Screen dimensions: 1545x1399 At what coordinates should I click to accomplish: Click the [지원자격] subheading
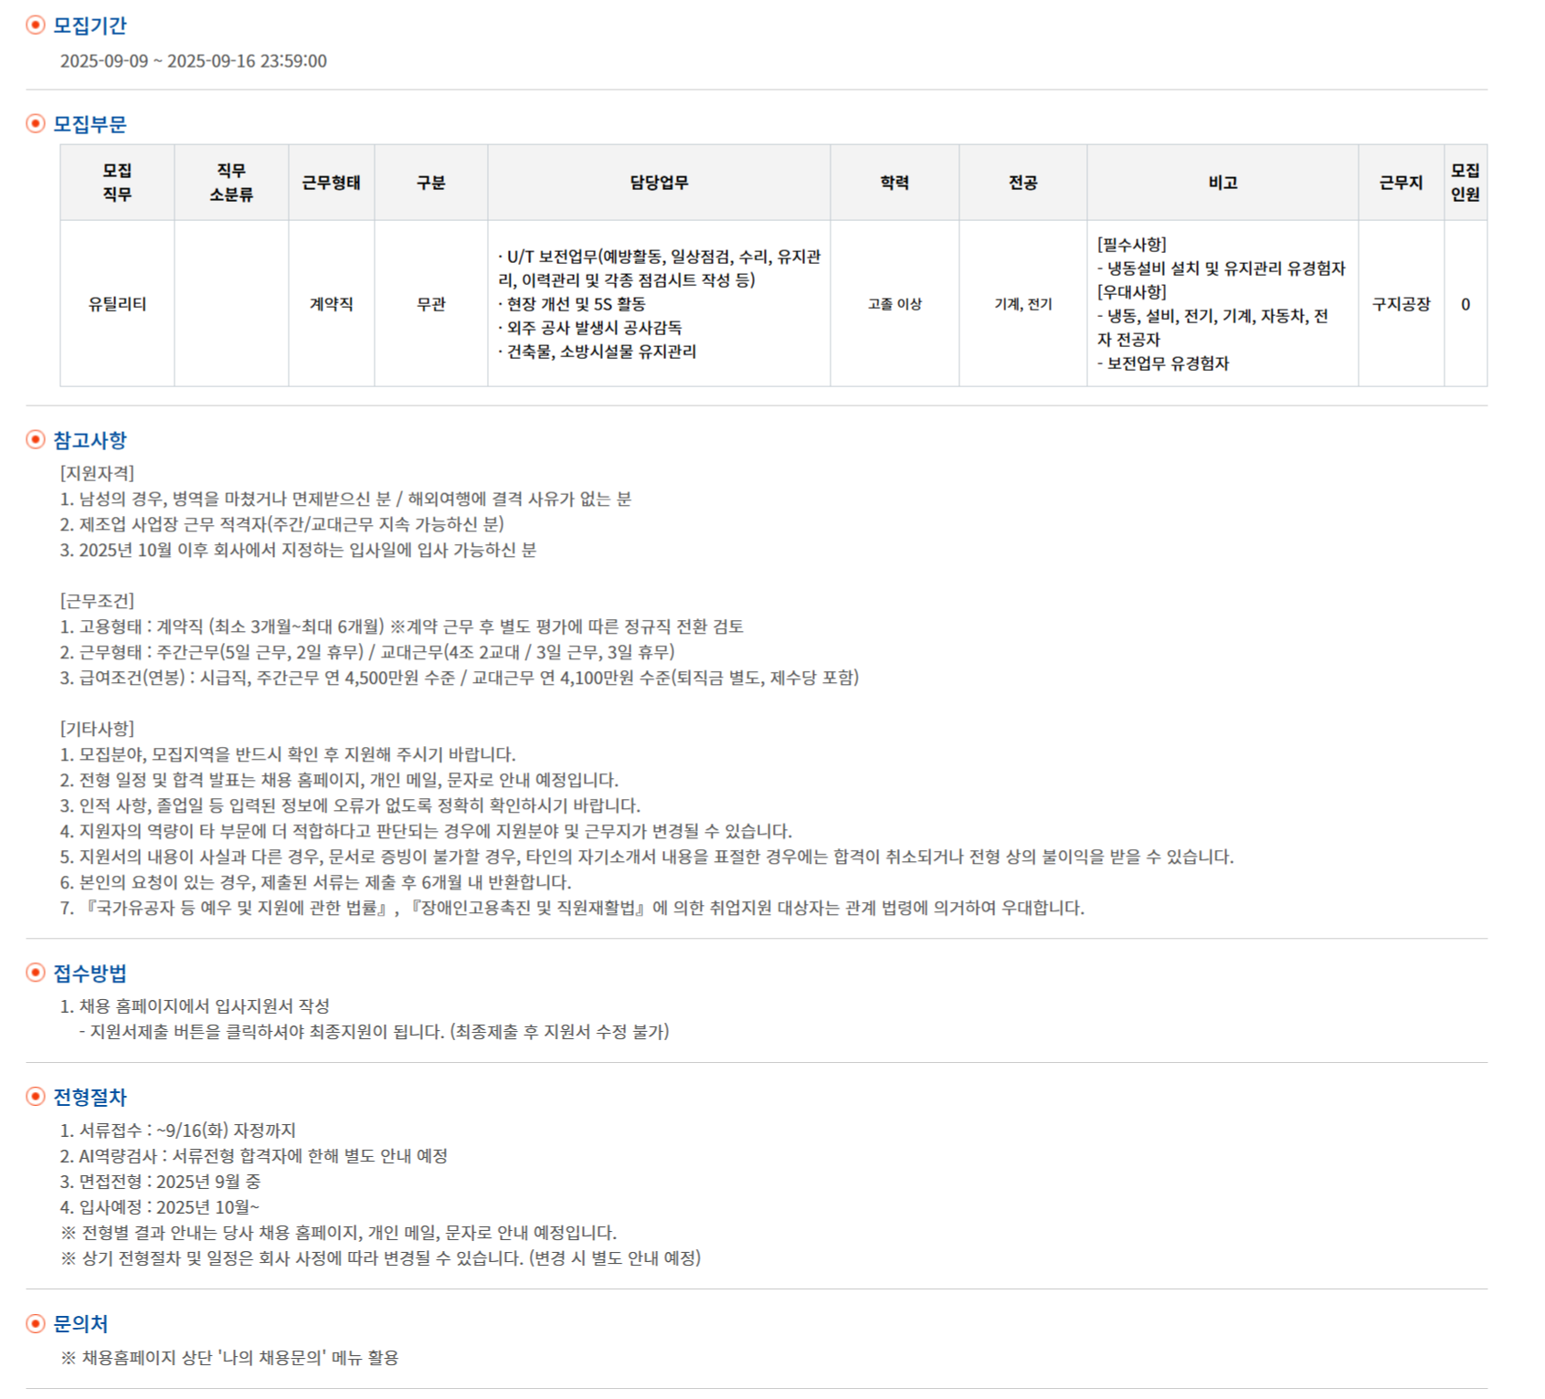tap(98, 473)
